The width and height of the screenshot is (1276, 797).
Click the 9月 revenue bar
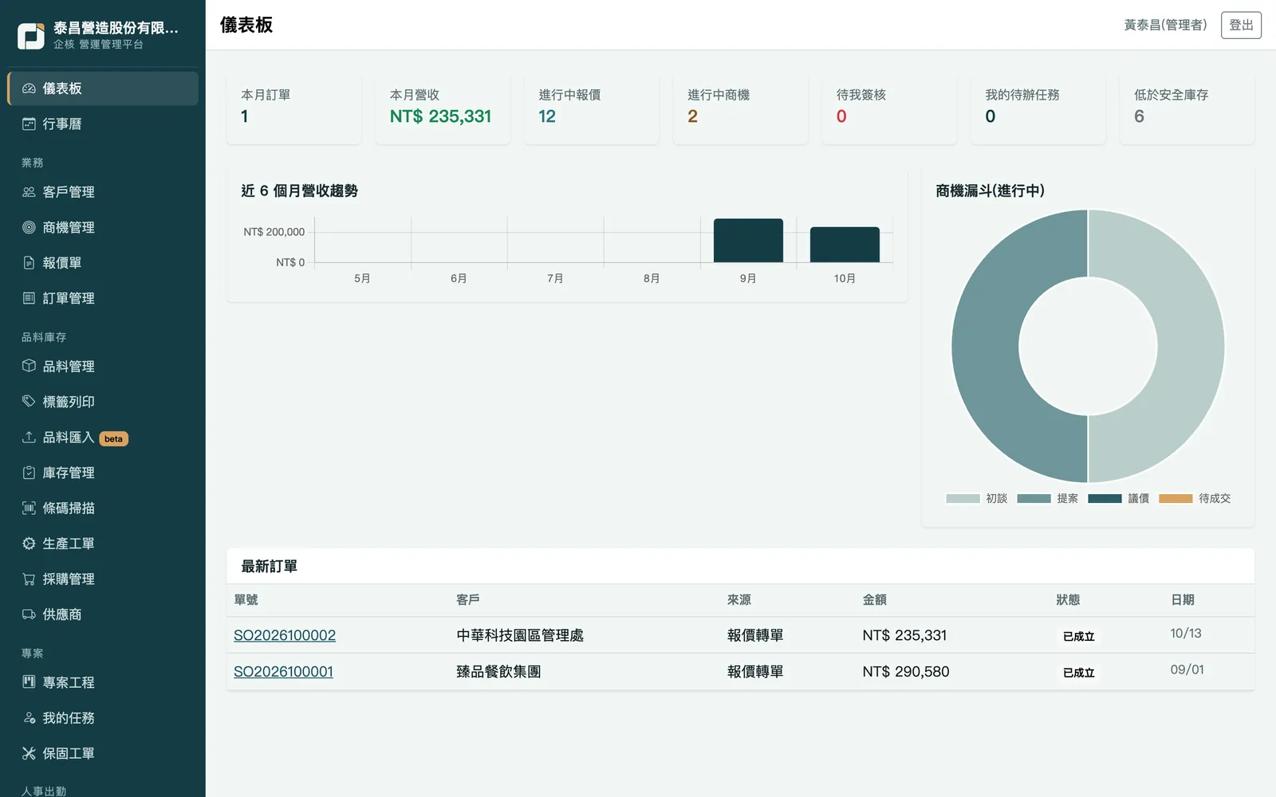tap(748, 241)
